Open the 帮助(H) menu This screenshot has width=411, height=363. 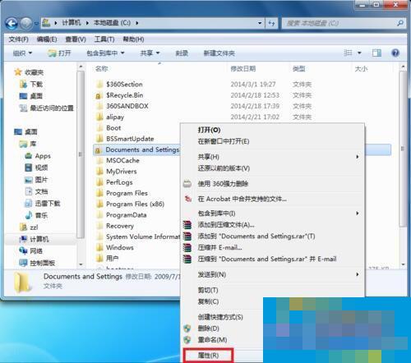tap(133, 39)
